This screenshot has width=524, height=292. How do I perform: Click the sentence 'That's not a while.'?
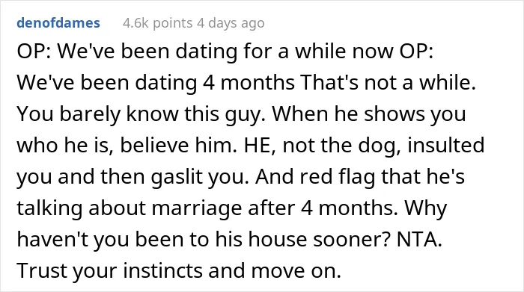click(x=388, y=82)
